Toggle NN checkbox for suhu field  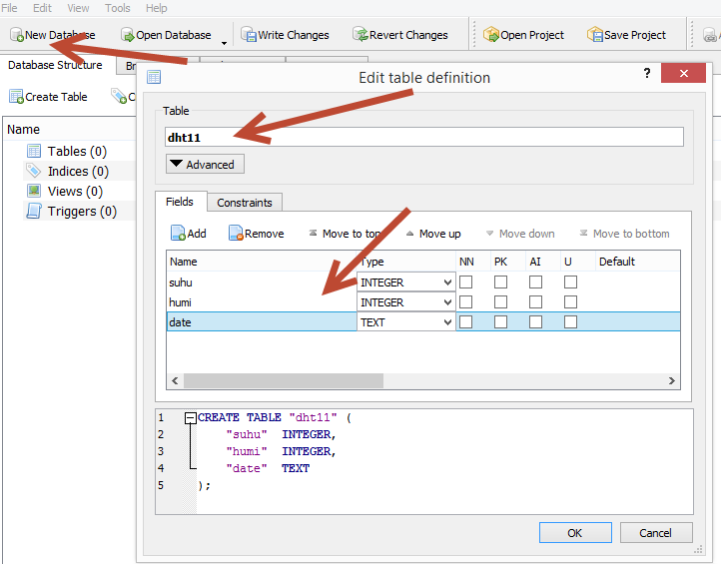465,282
